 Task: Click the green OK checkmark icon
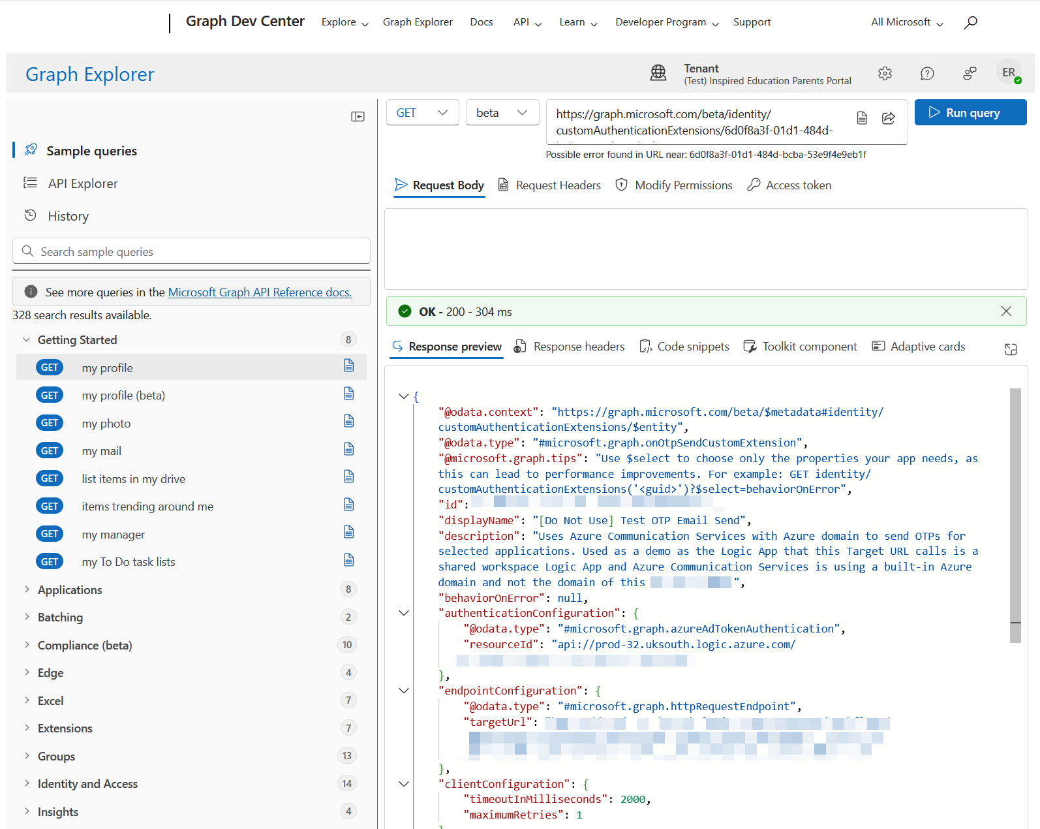405,311
